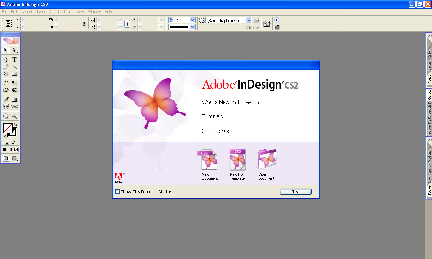The height and width of the screenshot is (259, 432).
Task: Open the stroke type dropdown
Action: coord(192,27)
